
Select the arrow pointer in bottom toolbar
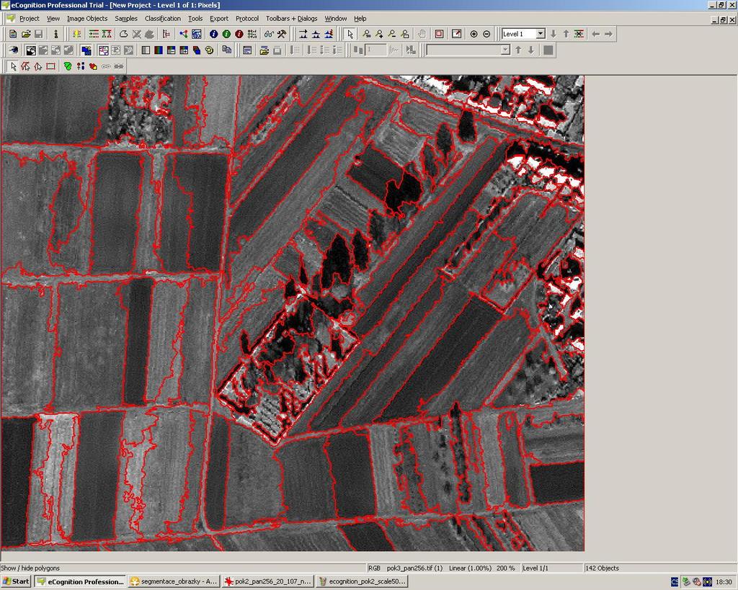[13, 66]
